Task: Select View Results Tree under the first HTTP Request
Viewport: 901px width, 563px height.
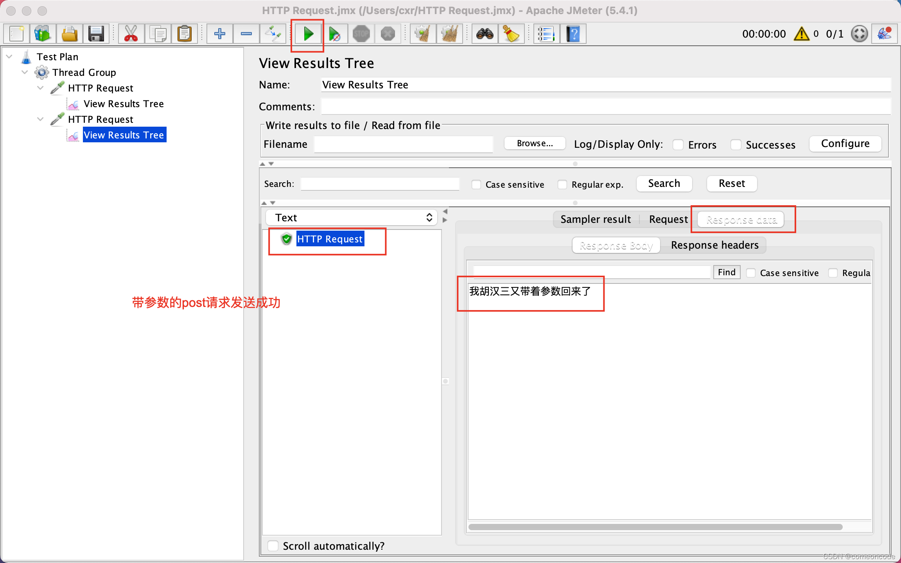Action: click(x=124, y=104)
